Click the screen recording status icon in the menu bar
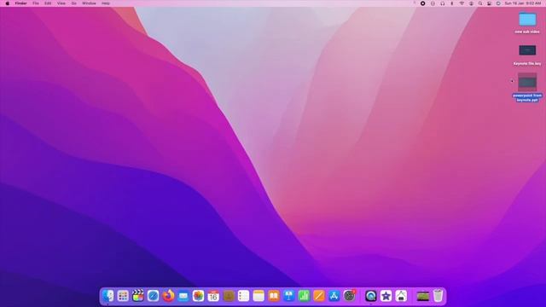The image size is (546, 307). 423,3
